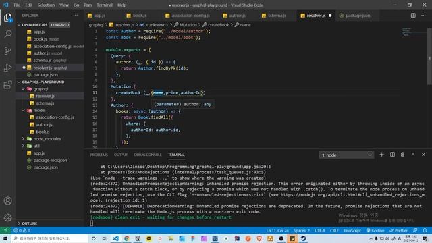Click the editor vertical scrollbar
Viewport: 432px width, 243px height.
(429, 56)
